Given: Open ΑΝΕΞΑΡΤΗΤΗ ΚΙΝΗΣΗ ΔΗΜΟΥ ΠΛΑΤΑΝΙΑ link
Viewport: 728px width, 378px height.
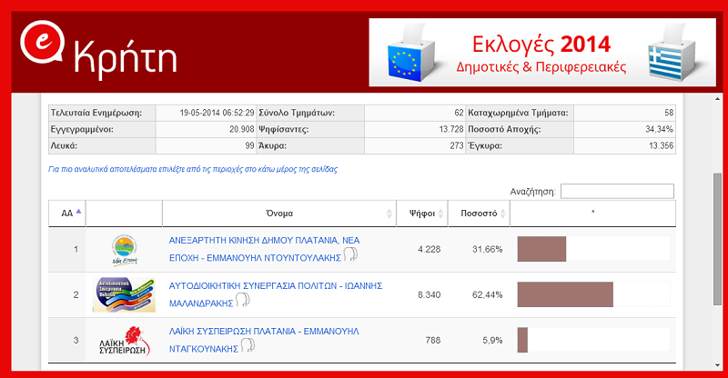Looking at the screenshot, I should tap(264, 249).
